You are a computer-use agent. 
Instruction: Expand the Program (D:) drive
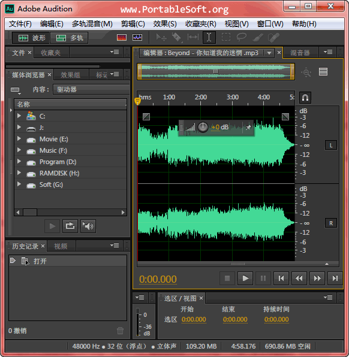(x=19, y=161)
